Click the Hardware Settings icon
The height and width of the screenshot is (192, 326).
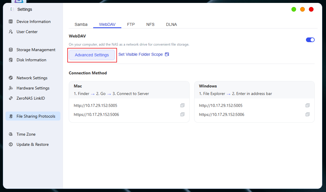tap(11, 88)
